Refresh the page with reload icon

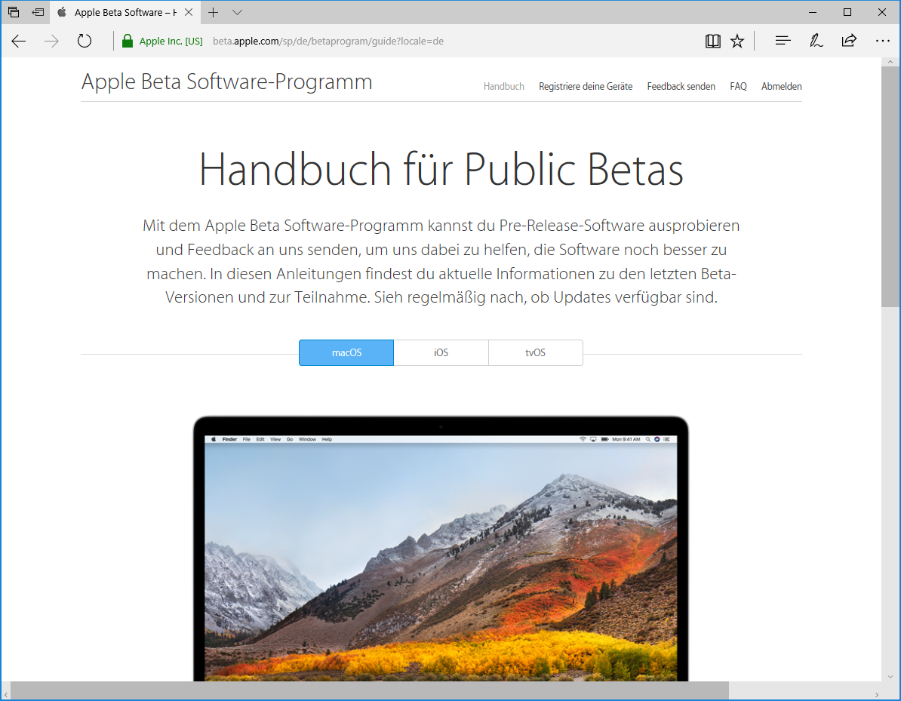click(x=85, y=42)
